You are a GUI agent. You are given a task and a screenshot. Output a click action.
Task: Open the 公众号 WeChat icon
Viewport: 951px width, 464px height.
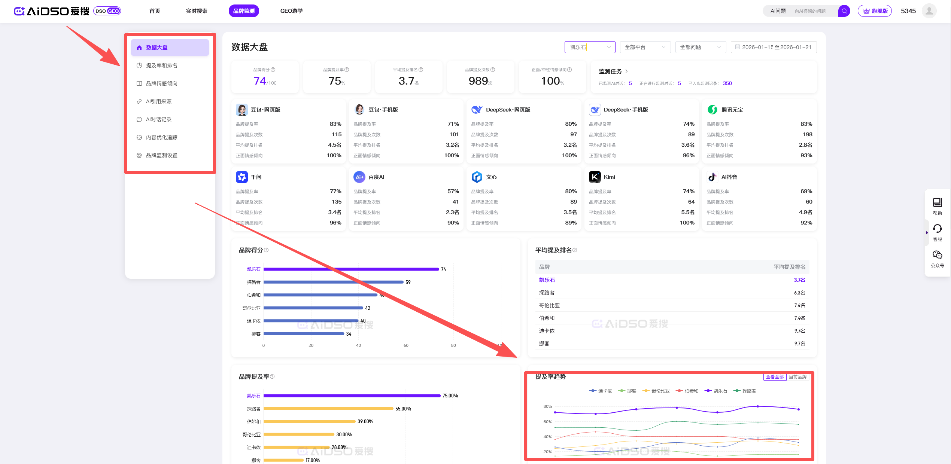[x=937, y=255]
